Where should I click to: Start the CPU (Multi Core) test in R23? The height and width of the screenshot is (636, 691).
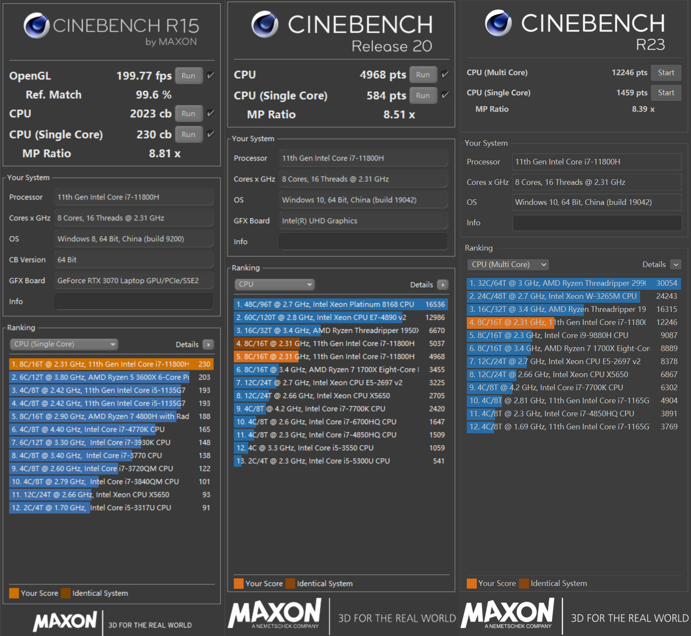click(666, 73)
